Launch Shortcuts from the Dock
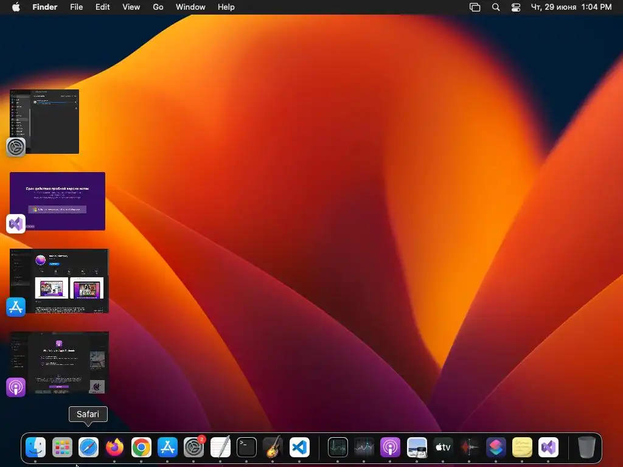The image size is (623, 467). (x=496, y=448)
